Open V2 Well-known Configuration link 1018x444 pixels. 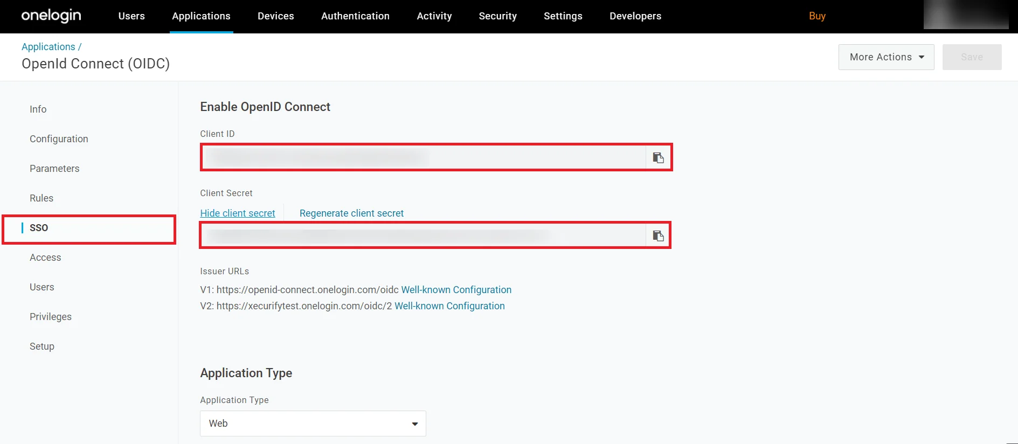pos(449,306)
